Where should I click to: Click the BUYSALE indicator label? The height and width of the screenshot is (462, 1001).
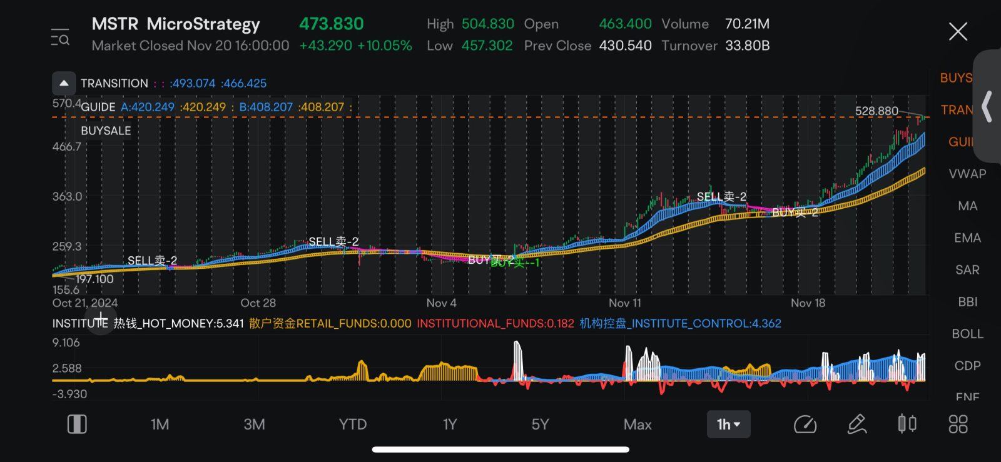tap(106, 131)
